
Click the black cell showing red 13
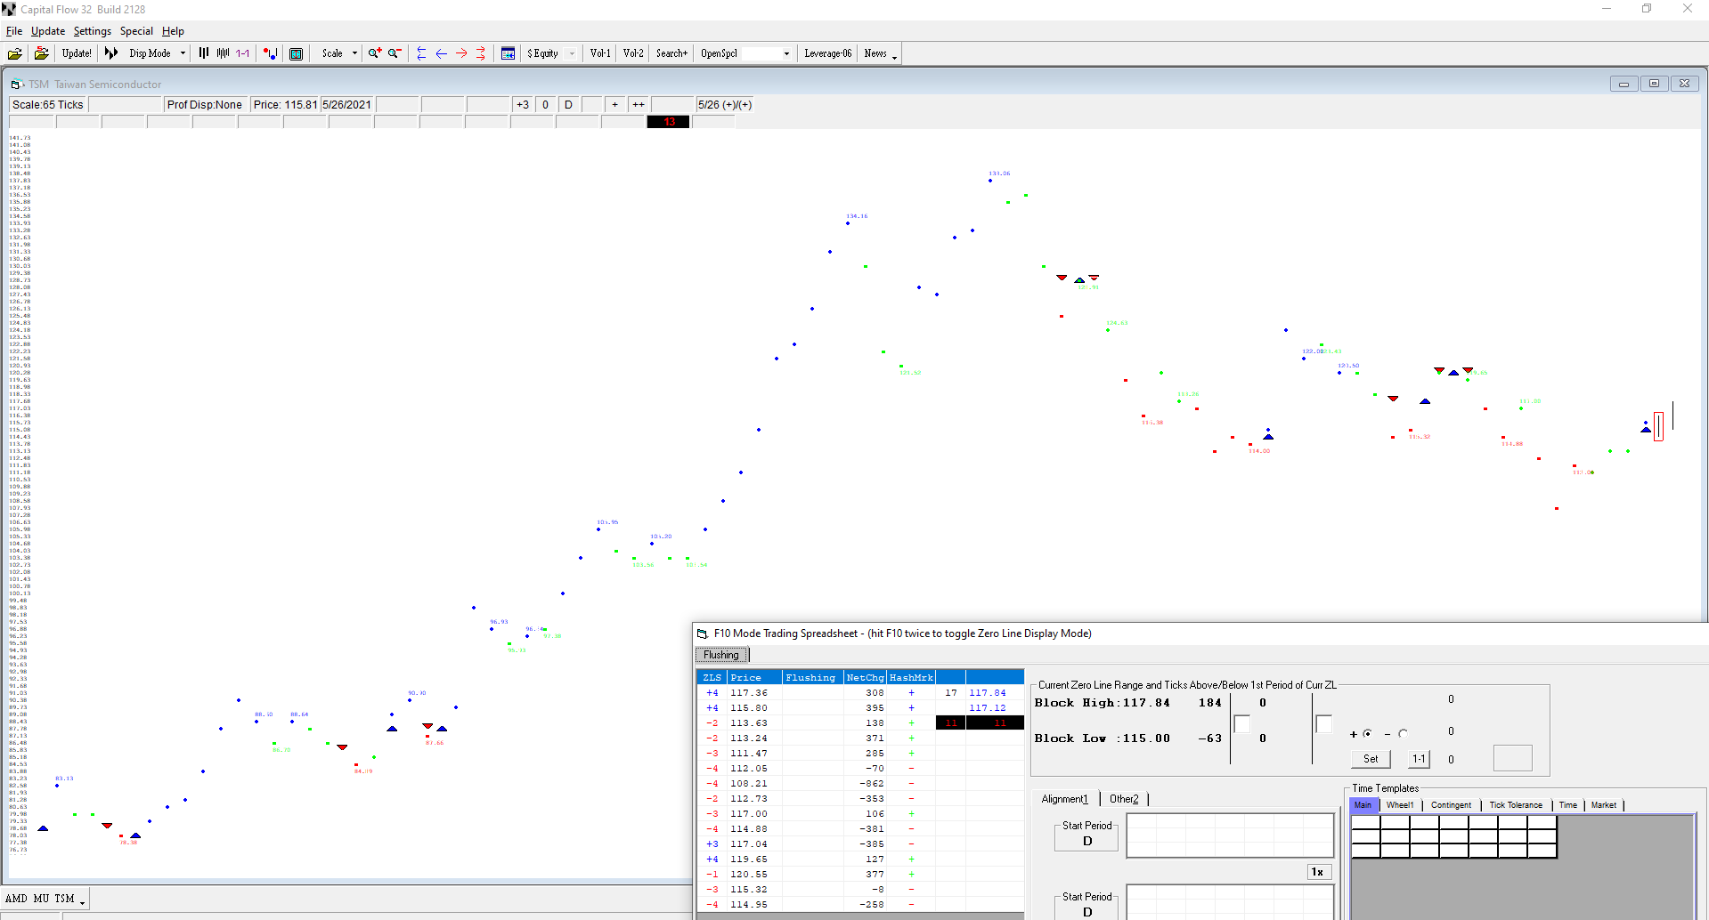tap(669, 122)
